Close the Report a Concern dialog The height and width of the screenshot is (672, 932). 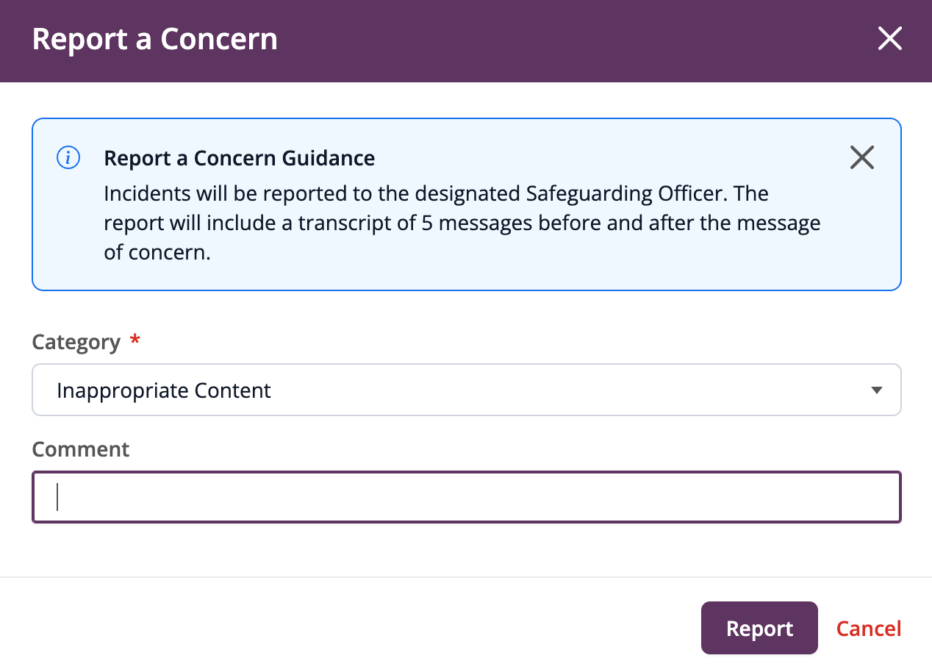[x=889, y=39]
